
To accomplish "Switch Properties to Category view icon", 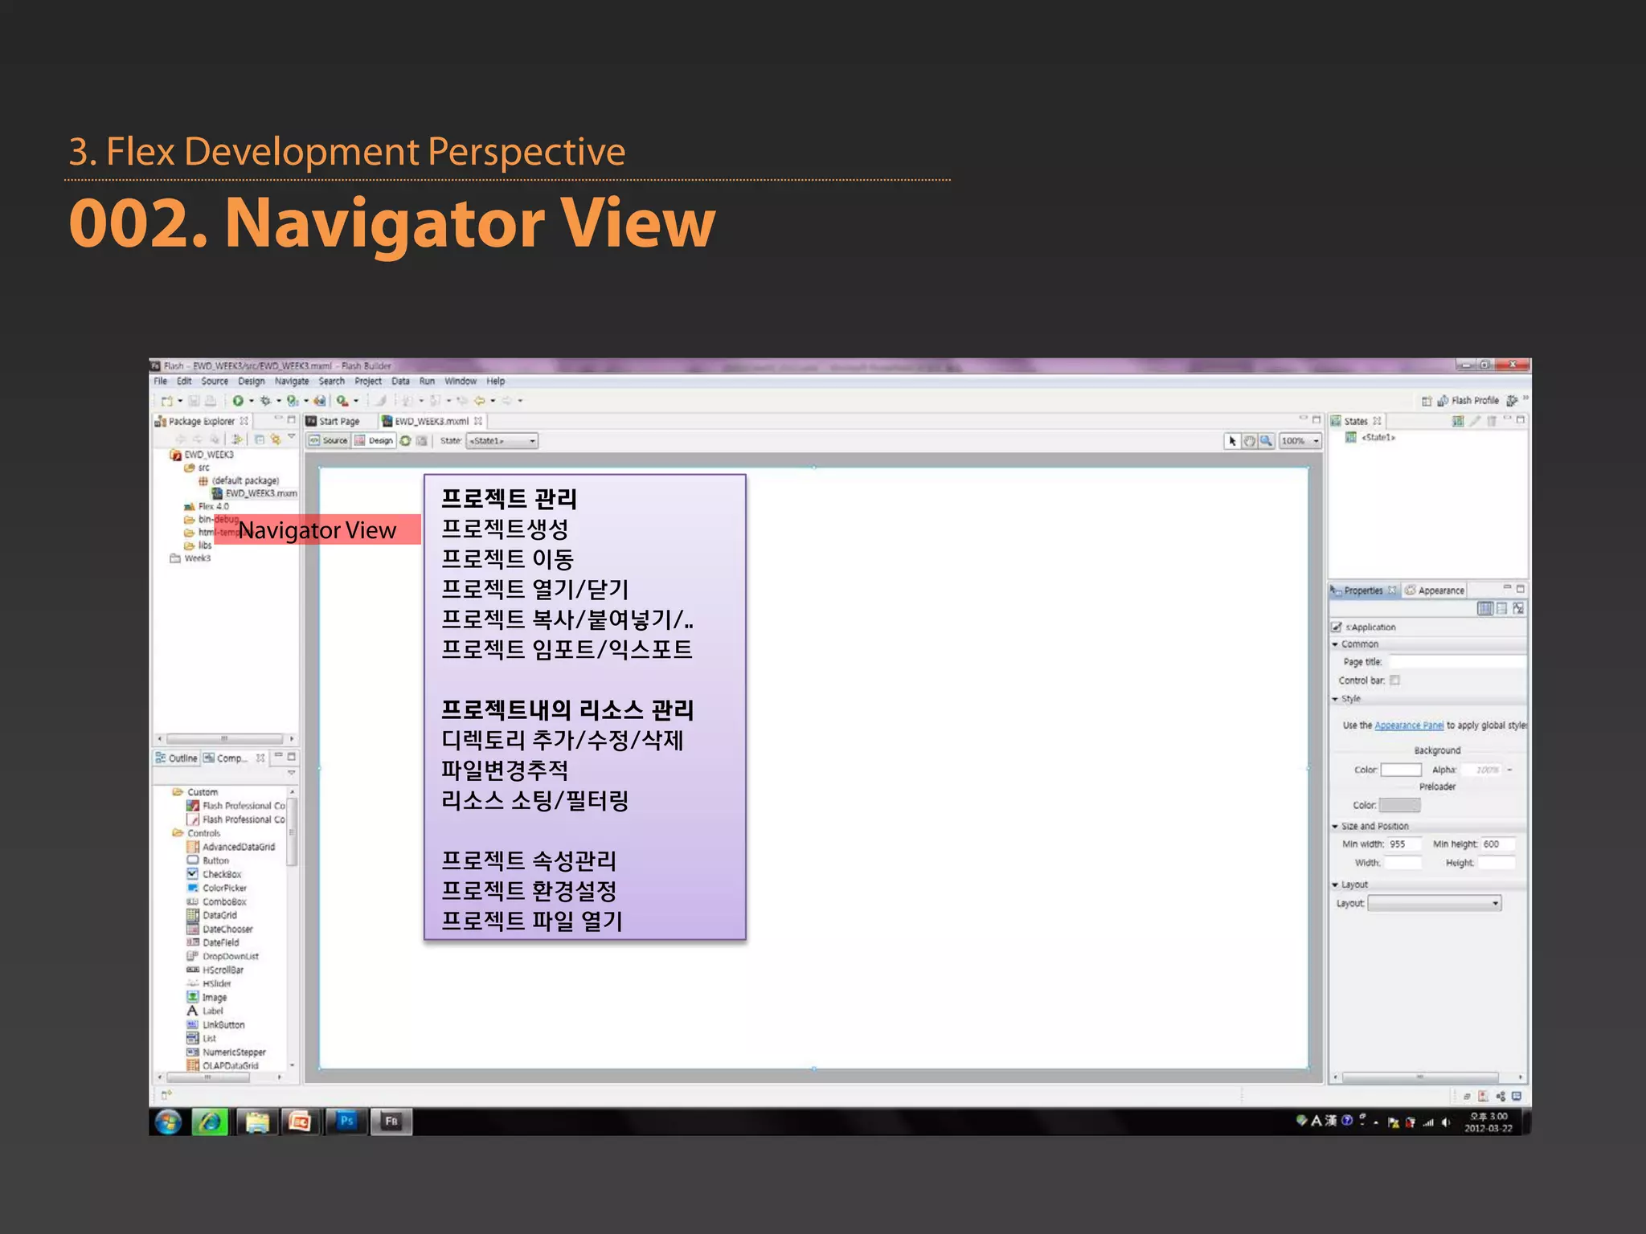I will point(1502,609).
